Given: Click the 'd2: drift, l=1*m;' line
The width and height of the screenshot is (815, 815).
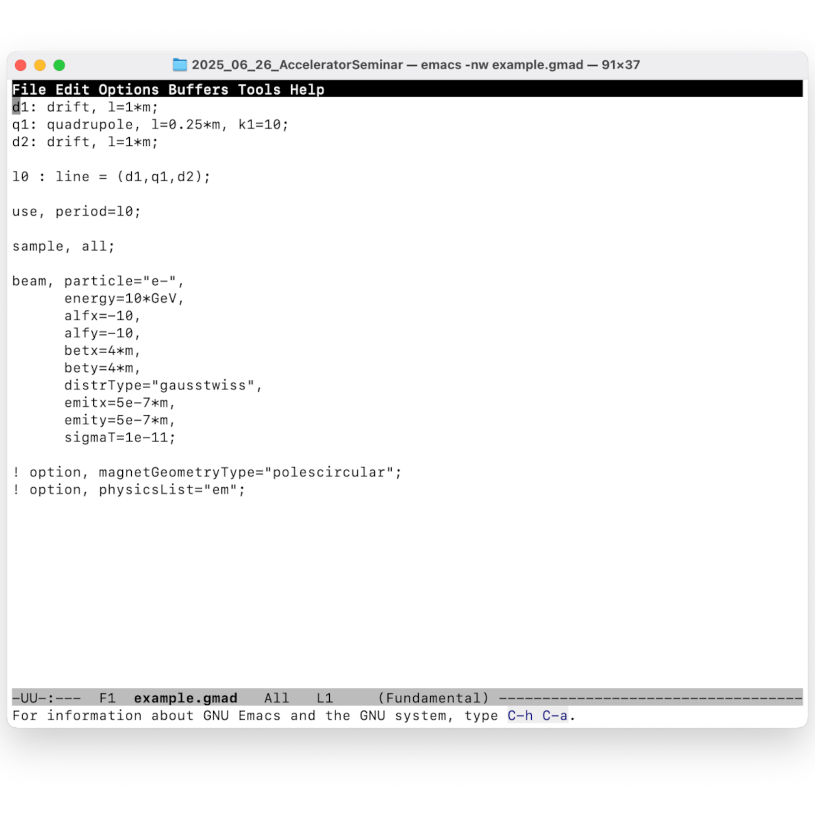Looking at the screenshot, I should click(85, 142).
